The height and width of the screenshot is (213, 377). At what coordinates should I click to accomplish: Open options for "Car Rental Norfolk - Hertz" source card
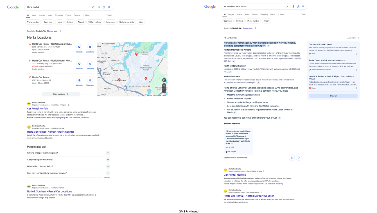[x=356, y=54]
